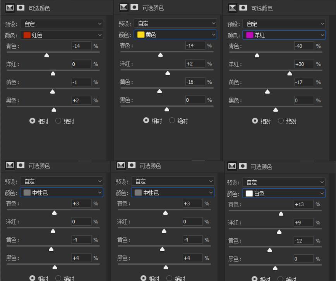Click the adjustment icon in the 白色 panel header
Screen dimensions: 336x281
point(232,166)
